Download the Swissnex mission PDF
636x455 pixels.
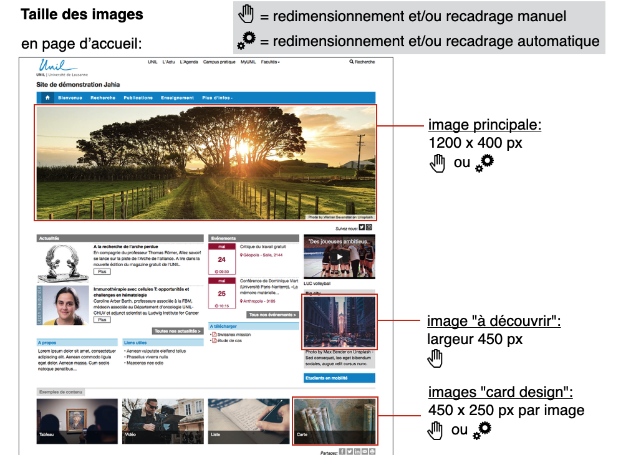(234, 335)
